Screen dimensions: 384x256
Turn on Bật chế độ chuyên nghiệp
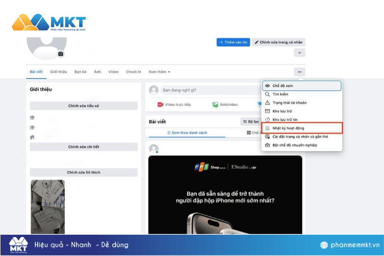(x=302, y=145)
